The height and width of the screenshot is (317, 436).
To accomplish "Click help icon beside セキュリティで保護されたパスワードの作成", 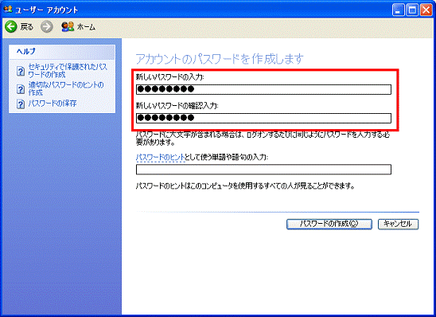I will 21,71.
